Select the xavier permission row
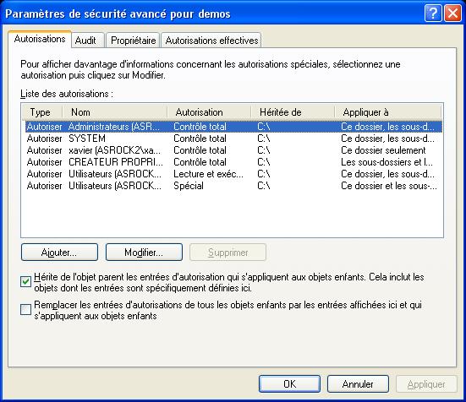 click(x=233, y=150)
